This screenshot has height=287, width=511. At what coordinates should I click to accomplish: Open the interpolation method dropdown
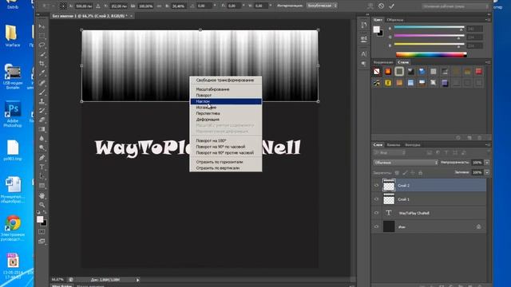point(322,6)
